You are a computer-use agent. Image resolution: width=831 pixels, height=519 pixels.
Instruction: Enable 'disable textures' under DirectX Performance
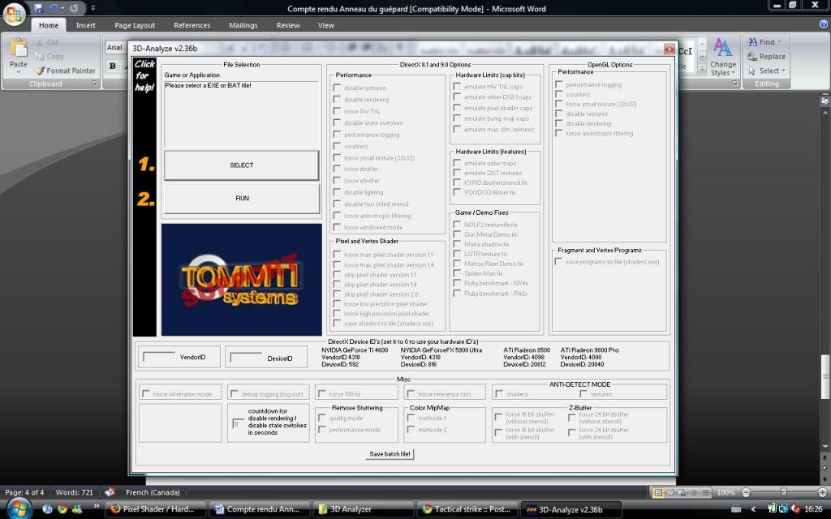click(x=337, y=88)
